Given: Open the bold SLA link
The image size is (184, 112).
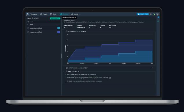Looking at the screenshot, I should point(110,78).
